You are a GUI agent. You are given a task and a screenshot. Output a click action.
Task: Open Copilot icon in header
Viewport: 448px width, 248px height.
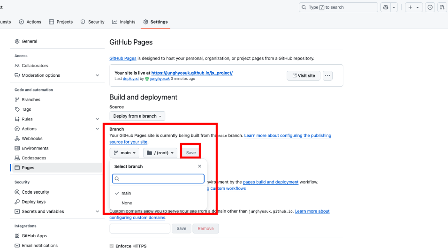[x=386, y=8]
